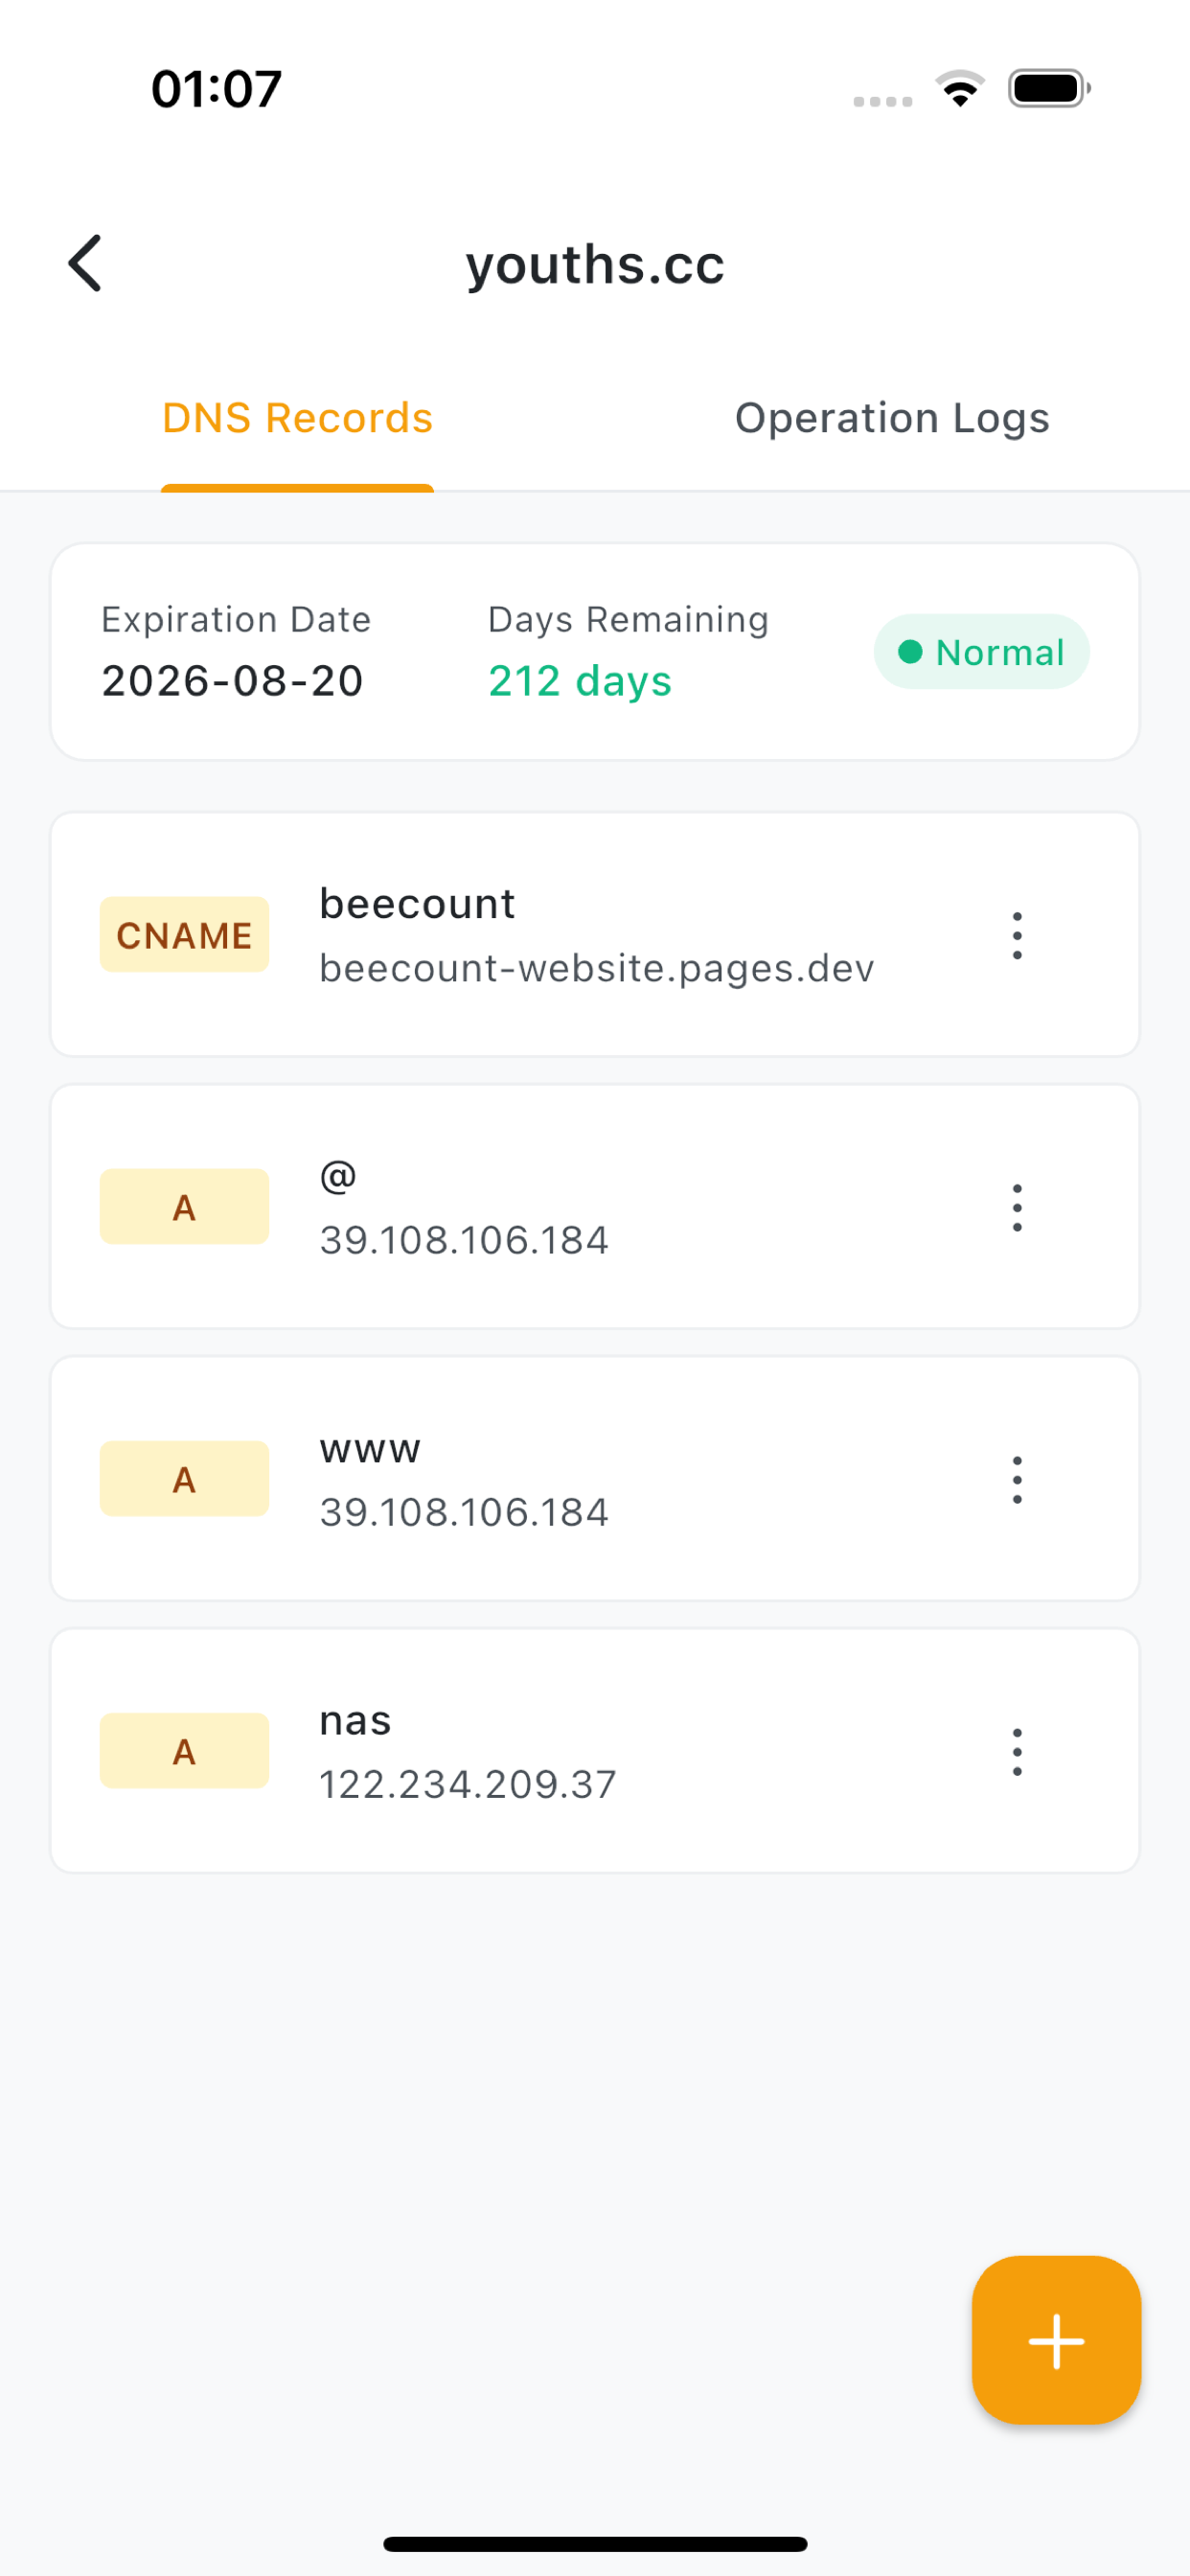Click IP address 39.108.106.184 under @
Image resolution: width=1190 pixels, height=2576 pixels.
465,1239
